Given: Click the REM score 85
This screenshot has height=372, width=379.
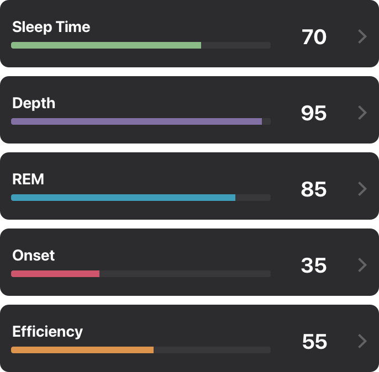Looking at the screenshot, I should [314, 189].
